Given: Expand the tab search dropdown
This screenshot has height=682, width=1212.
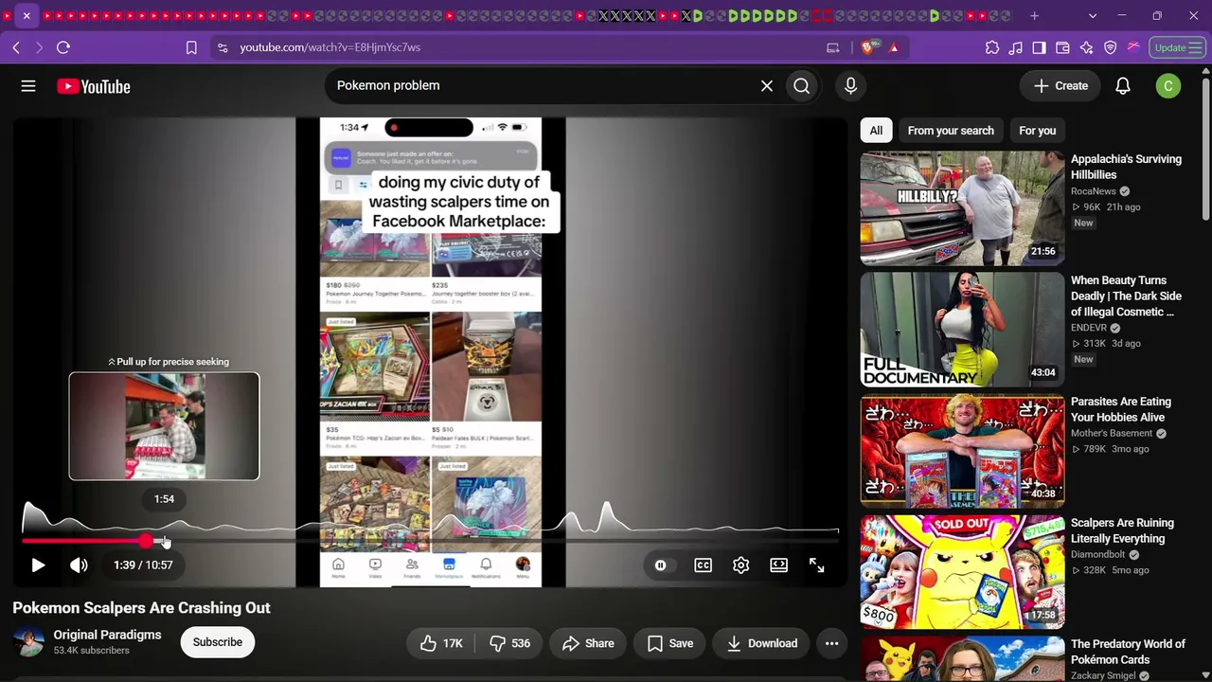Looking at the screenshot, I should [x=1093, y=16].
